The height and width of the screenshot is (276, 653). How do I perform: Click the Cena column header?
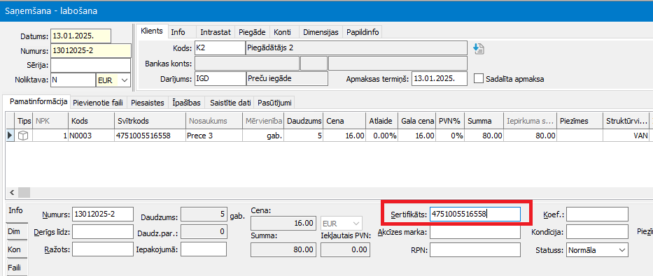344,121
